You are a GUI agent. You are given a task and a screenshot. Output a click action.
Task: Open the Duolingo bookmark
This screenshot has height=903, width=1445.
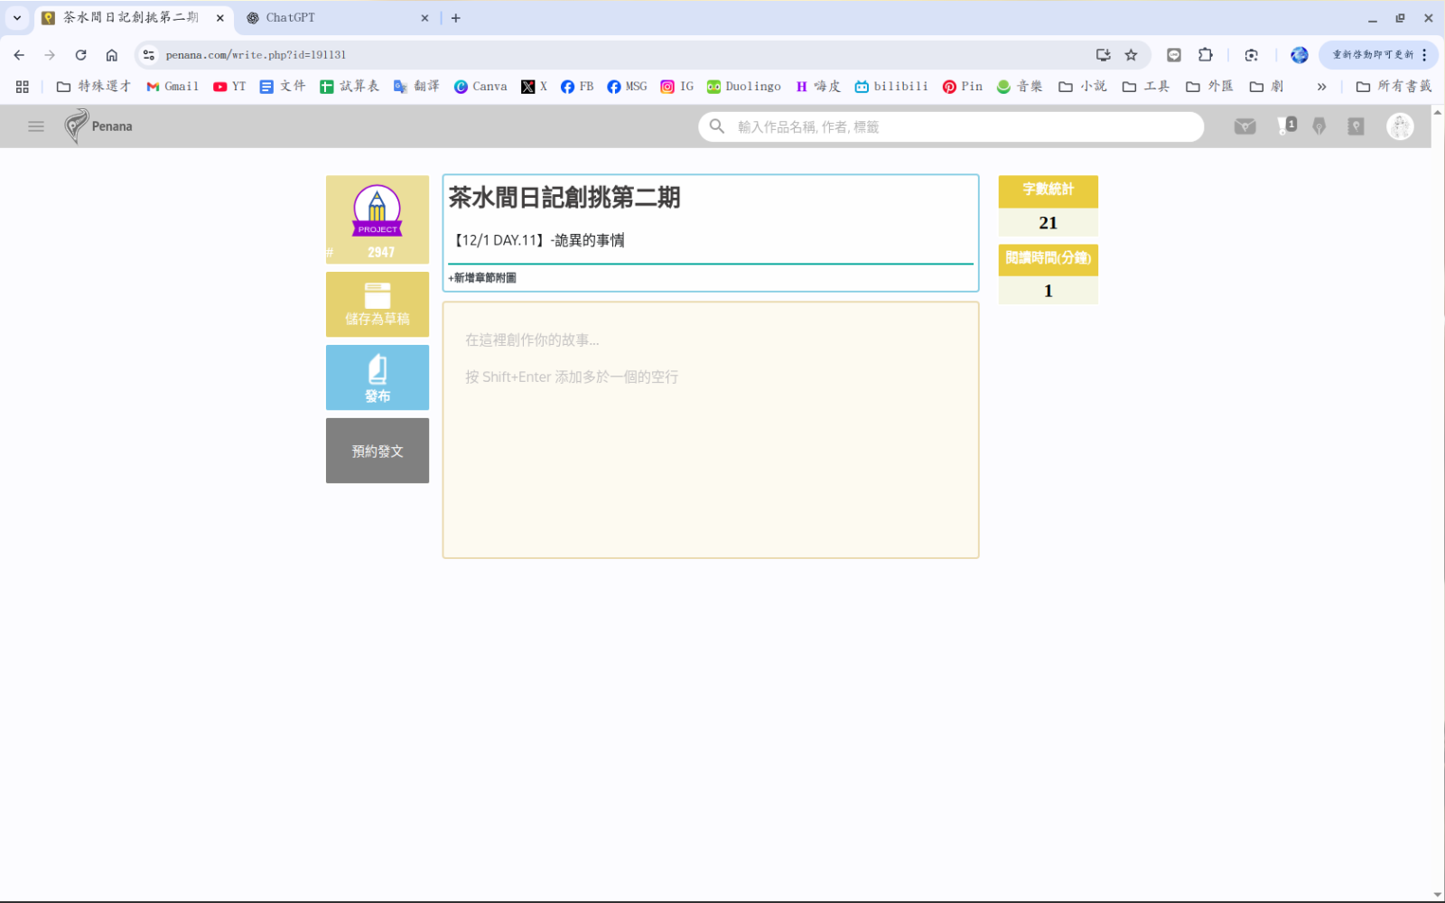coord(744,87)
